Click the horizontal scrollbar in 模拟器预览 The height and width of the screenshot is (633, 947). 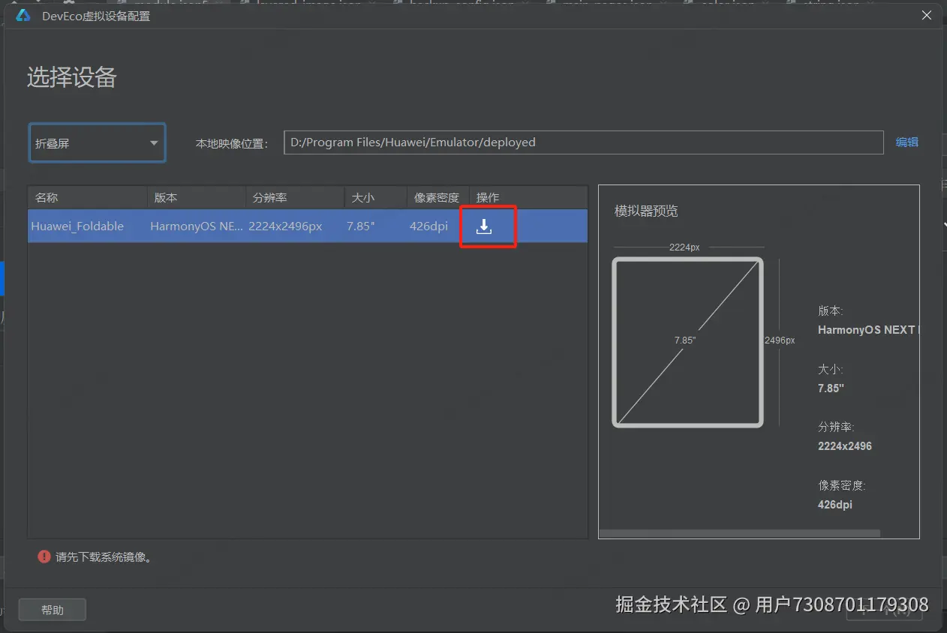pos(740,533)
